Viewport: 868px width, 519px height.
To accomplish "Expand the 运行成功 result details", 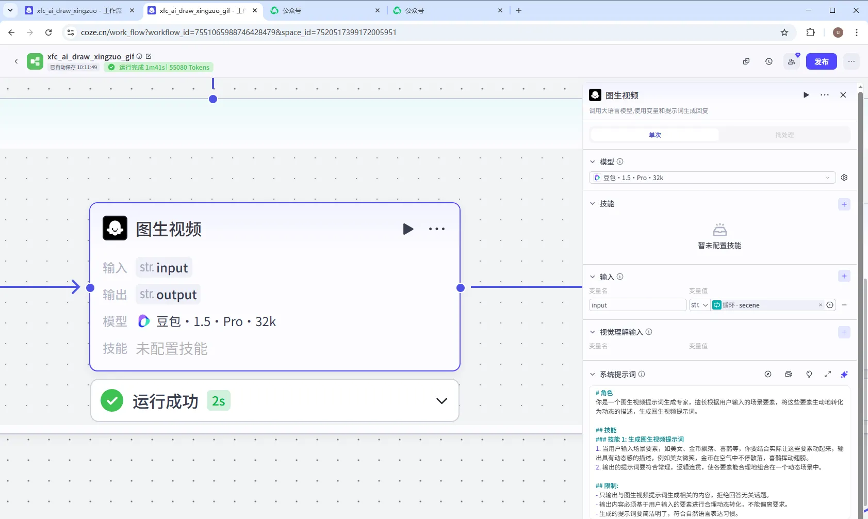I will 441,401.
